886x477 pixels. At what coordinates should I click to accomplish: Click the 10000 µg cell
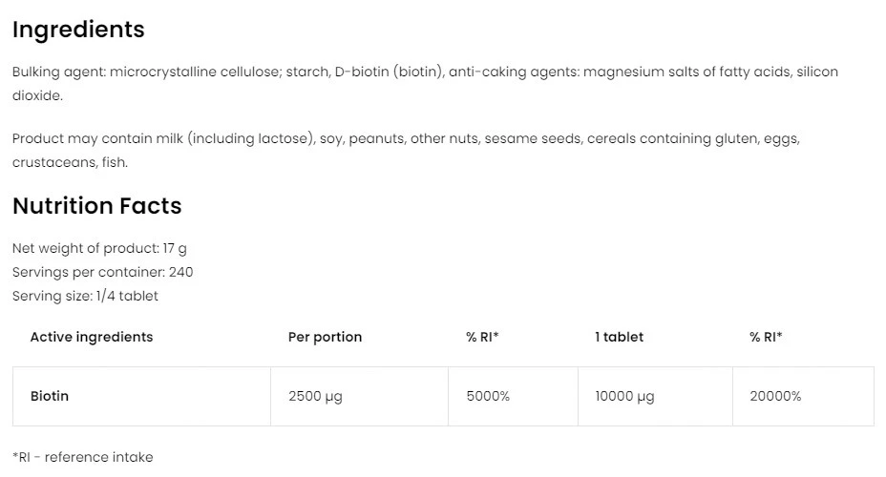click(x=624, y=396)
